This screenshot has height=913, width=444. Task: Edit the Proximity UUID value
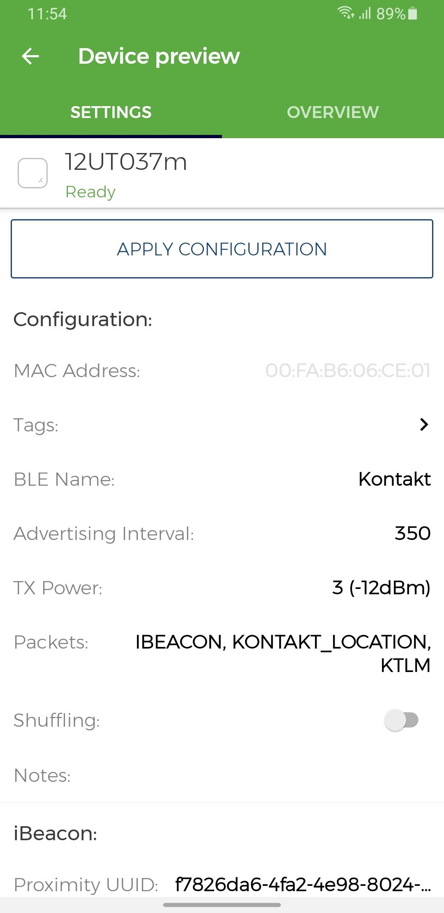(x=303, y=884)
